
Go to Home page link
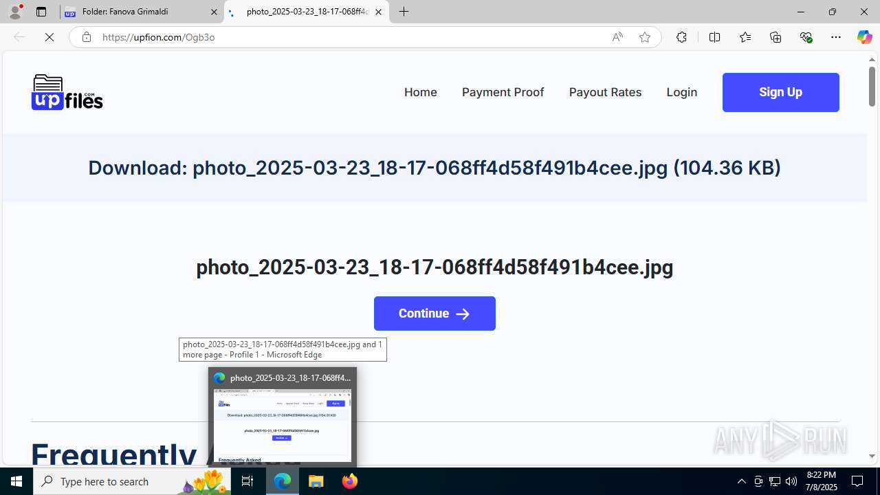[421, 92]
